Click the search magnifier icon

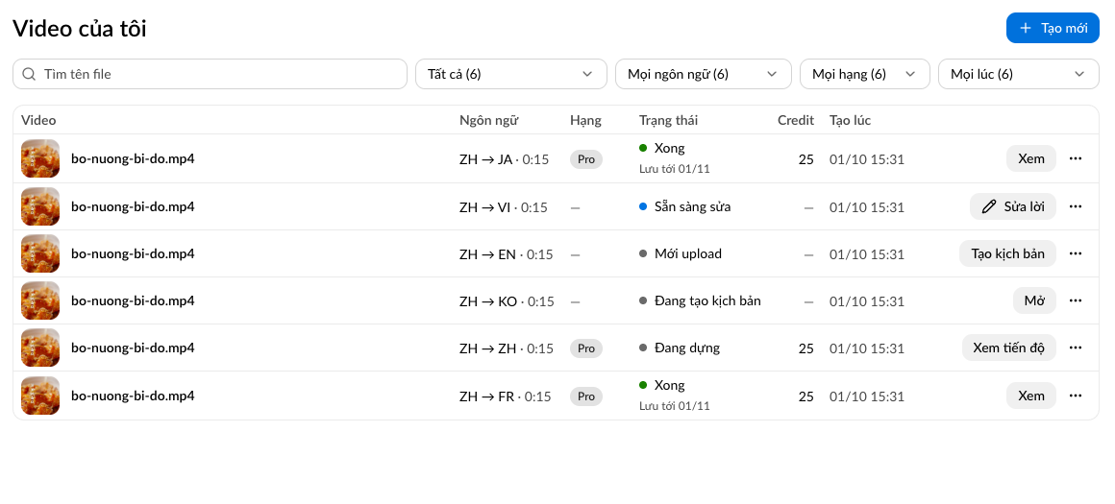click(x=29, y=74)
